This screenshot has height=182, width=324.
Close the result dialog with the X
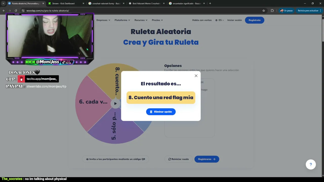(x=196, y=76)
